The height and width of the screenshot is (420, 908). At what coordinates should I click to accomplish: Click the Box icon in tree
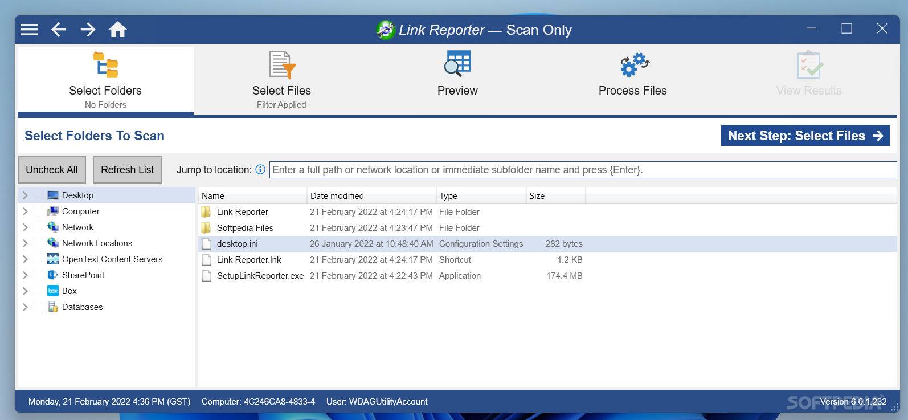click(53, 291)
